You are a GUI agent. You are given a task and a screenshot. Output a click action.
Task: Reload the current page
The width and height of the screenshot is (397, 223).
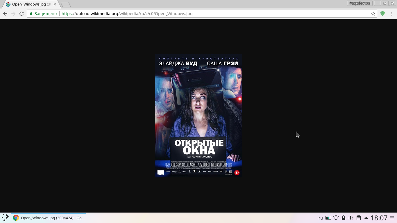click(21, 14)
